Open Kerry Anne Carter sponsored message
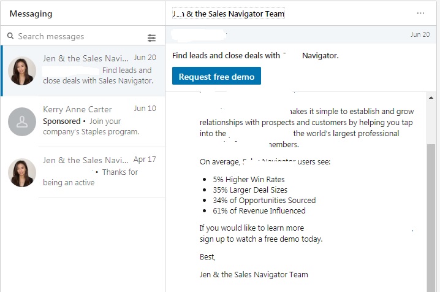The height and width of the screenshot is (292, 440). [83, 121]
